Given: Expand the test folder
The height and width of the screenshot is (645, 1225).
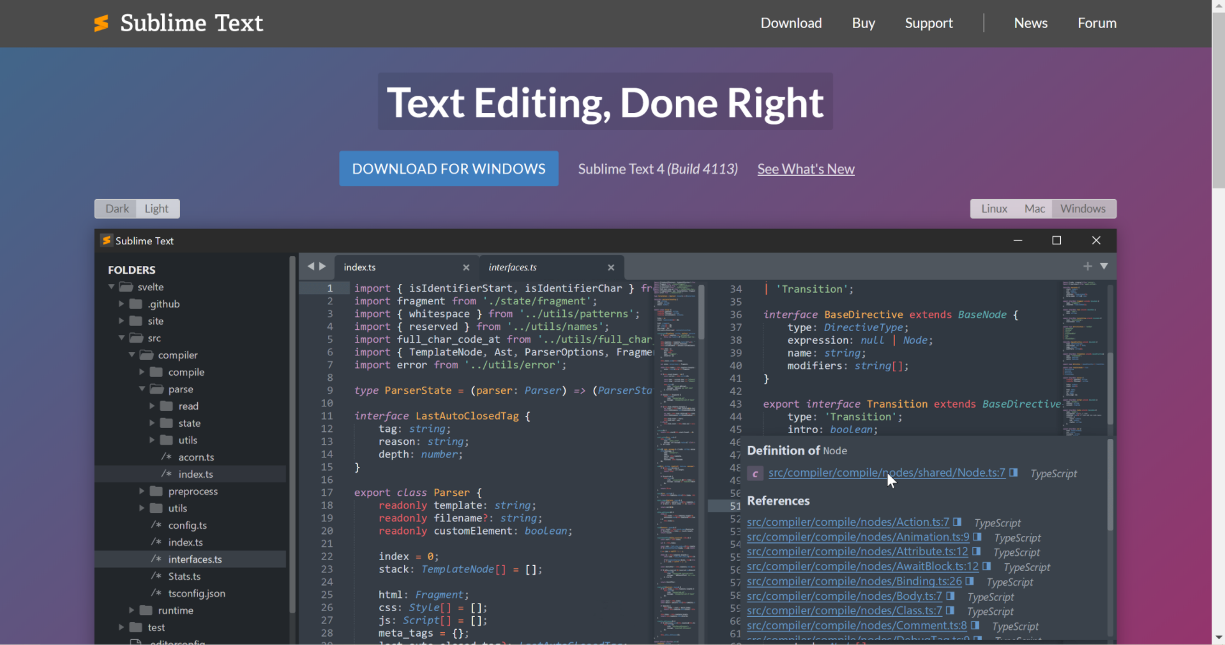Looking at the screenshot, I should pyautogui.click(x=121, y=627).
